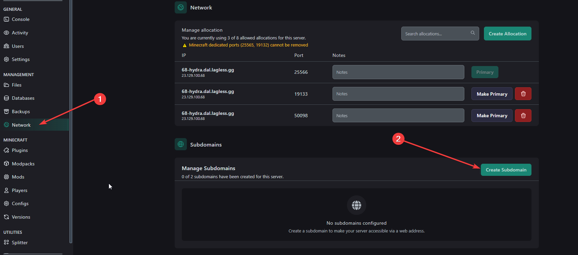Click the Backups archive icon
The image size is (578, 255).
click(6, 111)
